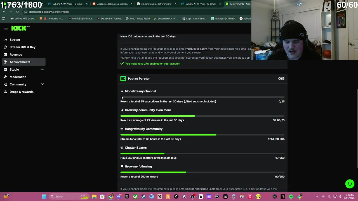Image resolution: width=358 pixels, height=201 pixels.
Task: Click the 0/25 subscribers value
Action: coord(281,102)
